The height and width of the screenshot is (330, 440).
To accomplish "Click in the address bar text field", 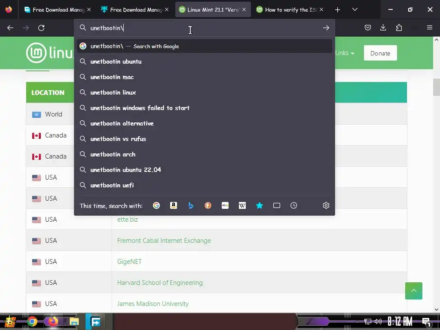I will (x=205, y=28).
